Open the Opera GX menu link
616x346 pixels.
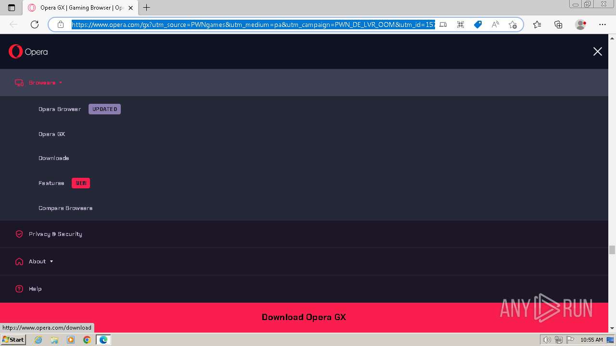51,134
